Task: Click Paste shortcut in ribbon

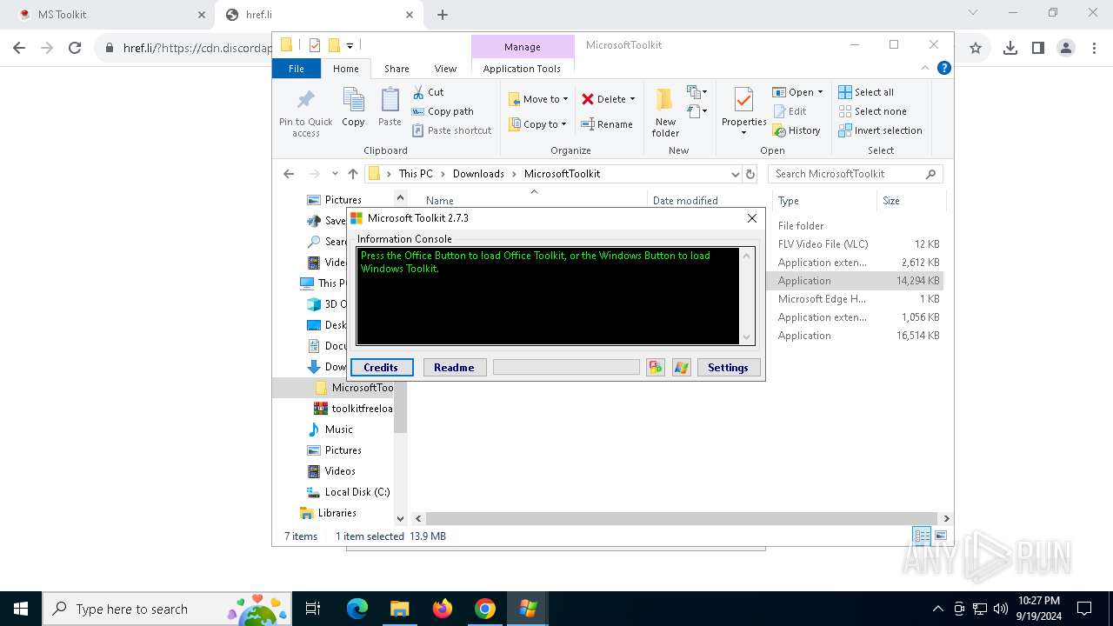Action: (x=452, y=130)
